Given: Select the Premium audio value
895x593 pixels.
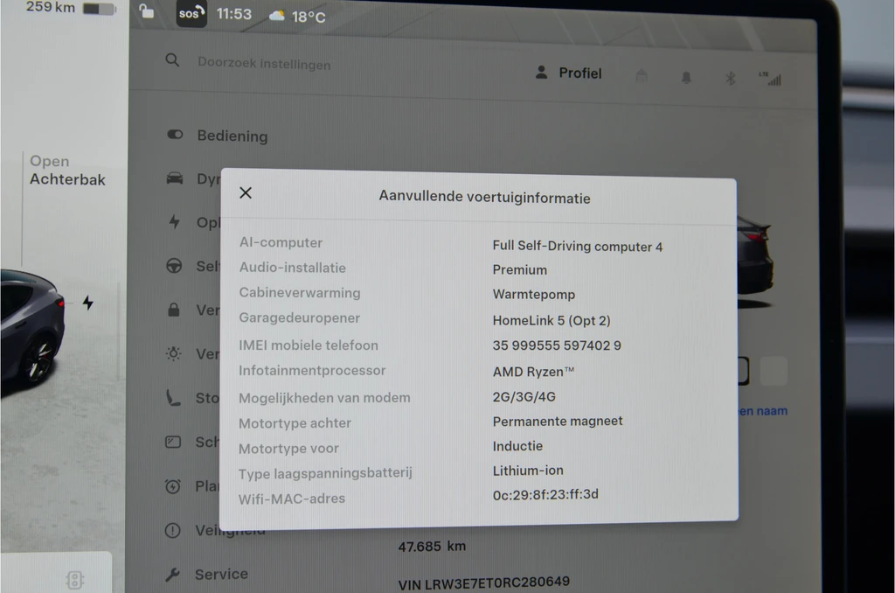Looking at the screenshot, I should tap(520, 269).
